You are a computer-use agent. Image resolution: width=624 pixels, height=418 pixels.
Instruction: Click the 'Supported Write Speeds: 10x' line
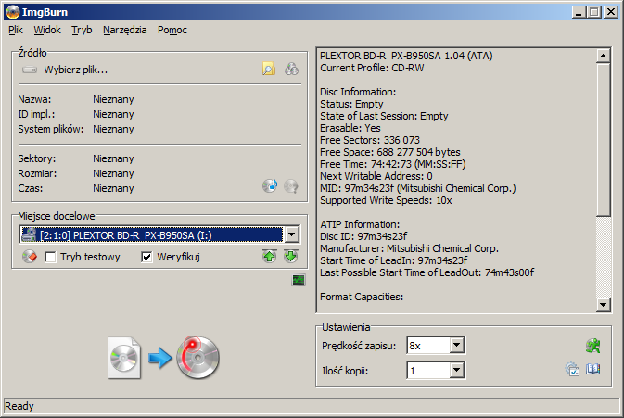click(x=386, y=200)
